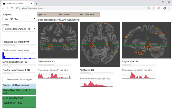Click the browser forward arrow
This screenshot has height=109, width=172.
(8, 8)
